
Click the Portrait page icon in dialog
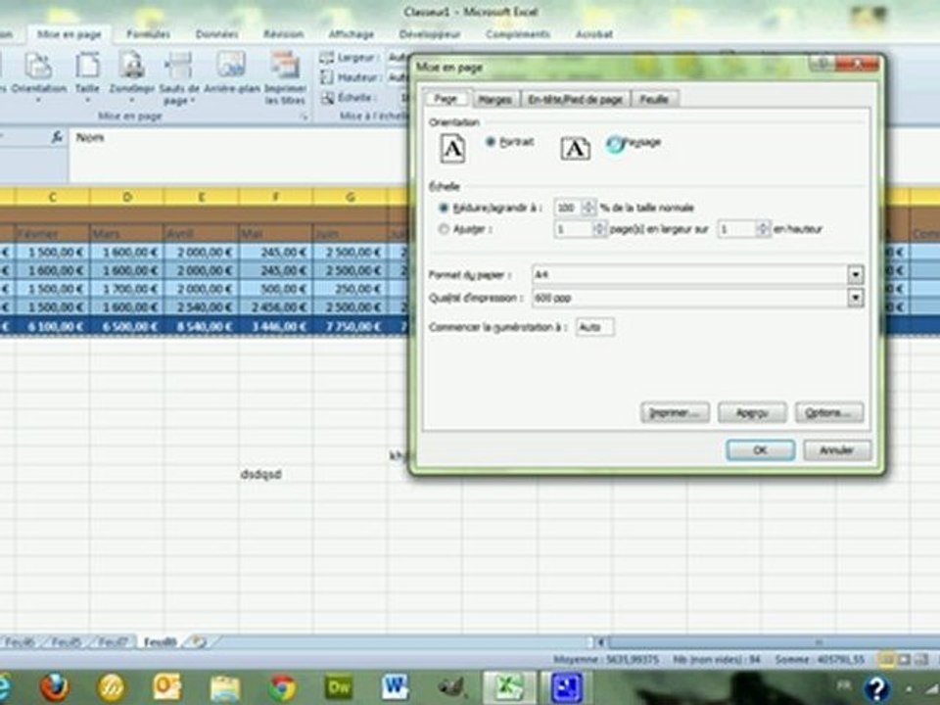(452, 148)
